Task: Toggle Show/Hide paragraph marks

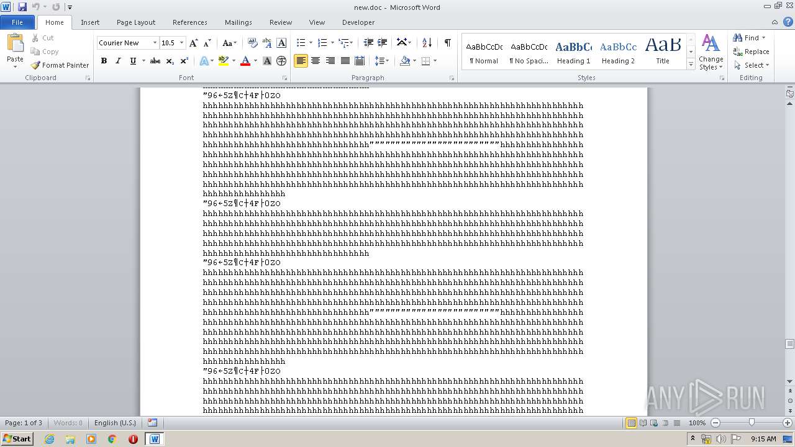Action: 447,43
